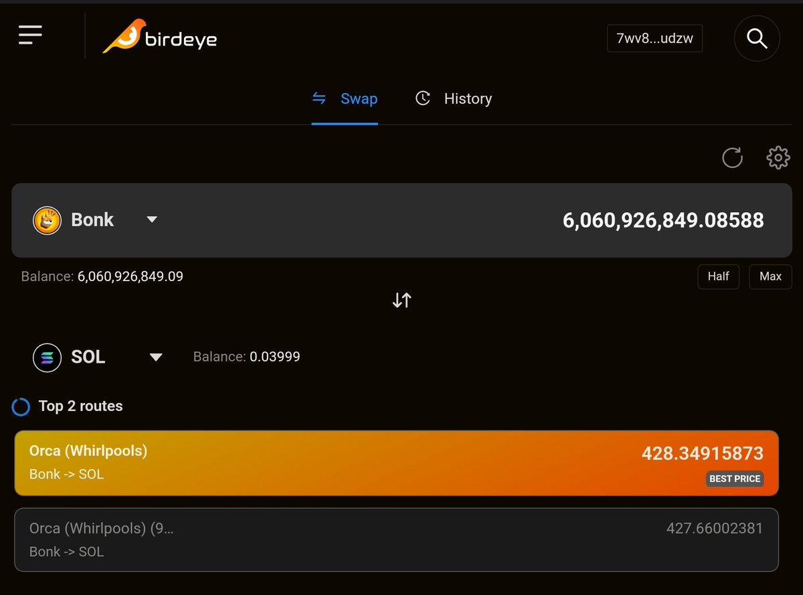Refresh the swap quotes
Screen dimensions: 803x595
coord(732,158)
